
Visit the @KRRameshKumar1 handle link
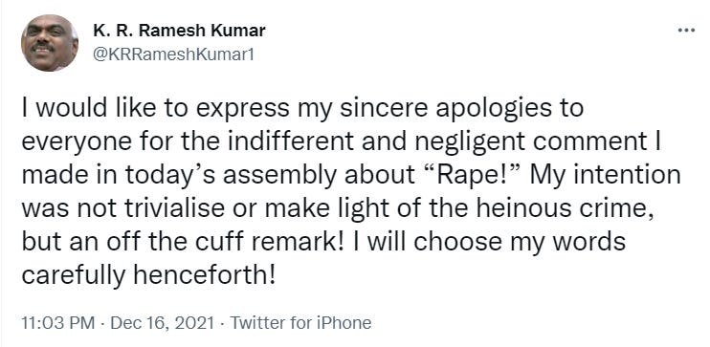tap(173, 54)
